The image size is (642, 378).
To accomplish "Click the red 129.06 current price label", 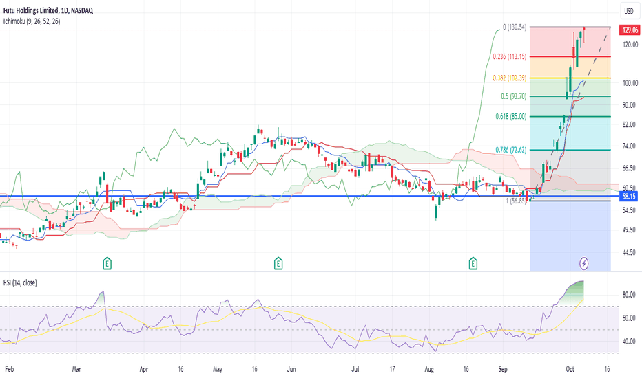I will 630,30.
